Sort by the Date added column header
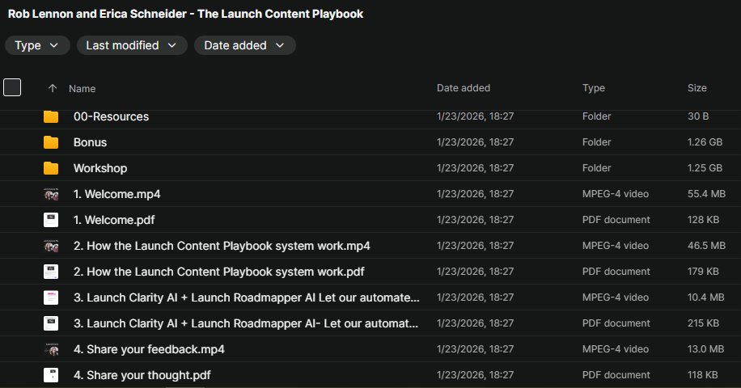 point(463,88)
